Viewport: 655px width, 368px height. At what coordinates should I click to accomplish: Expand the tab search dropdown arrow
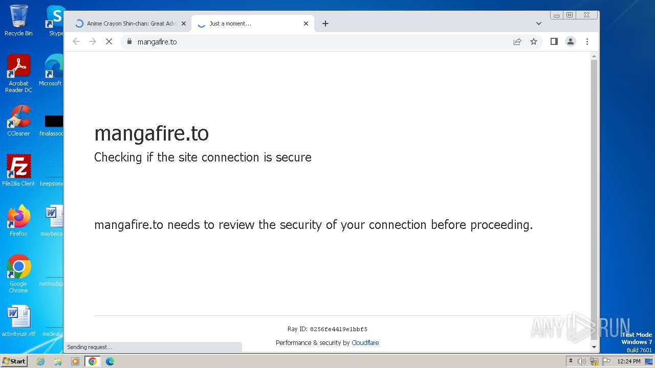[x=539, y=24]
